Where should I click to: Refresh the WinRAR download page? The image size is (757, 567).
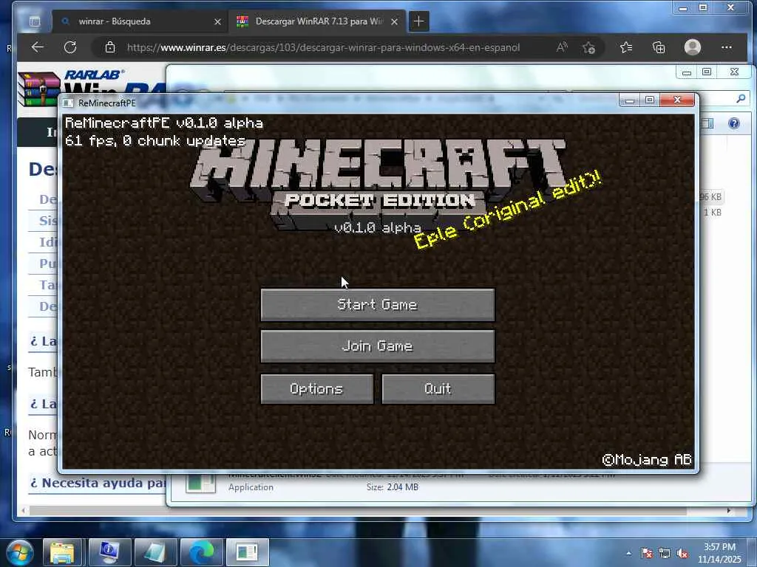(x=70, y=47)
